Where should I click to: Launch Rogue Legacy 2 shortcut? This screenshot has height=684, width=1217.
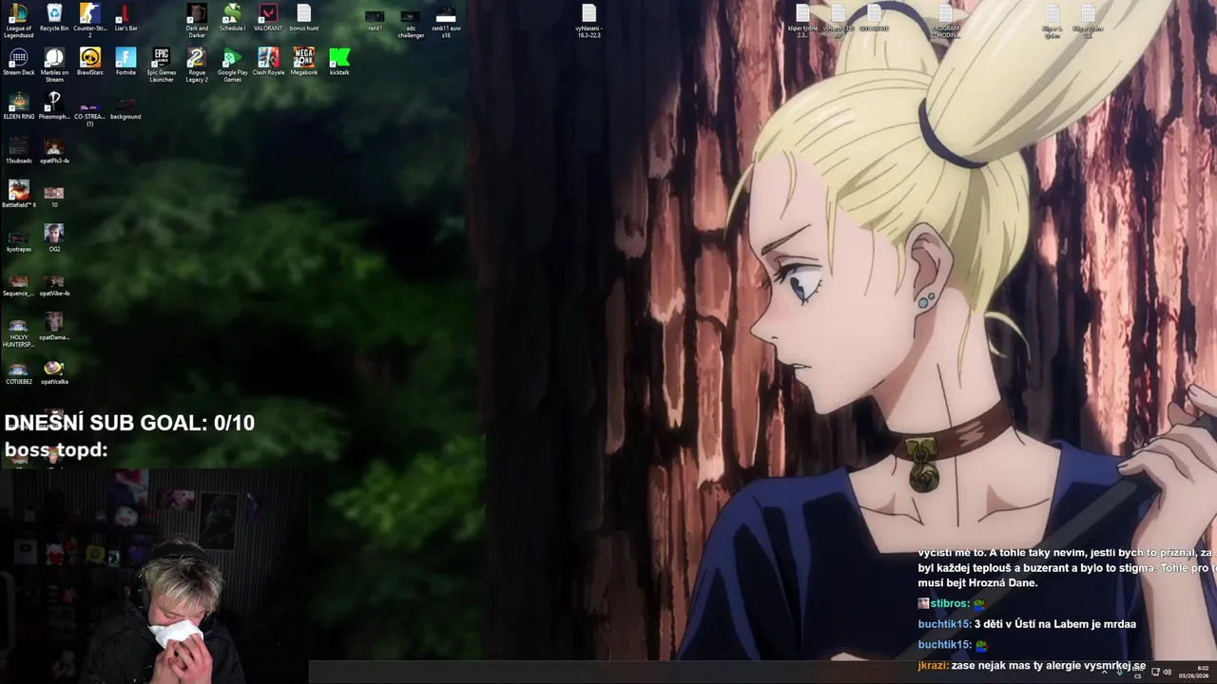point(197,65)
